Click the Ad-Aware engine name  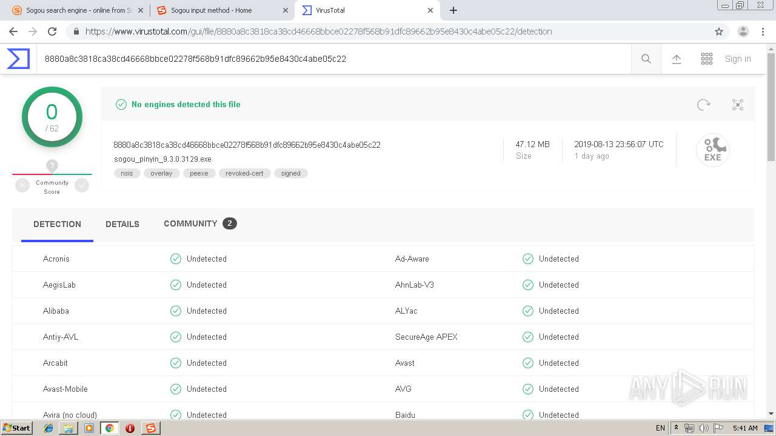(x=412, y=259)
